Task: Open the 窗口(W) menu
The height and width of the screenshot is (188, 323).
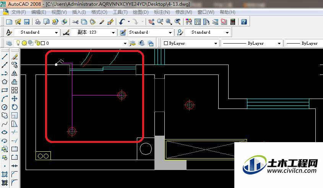Action: (206, 12)
